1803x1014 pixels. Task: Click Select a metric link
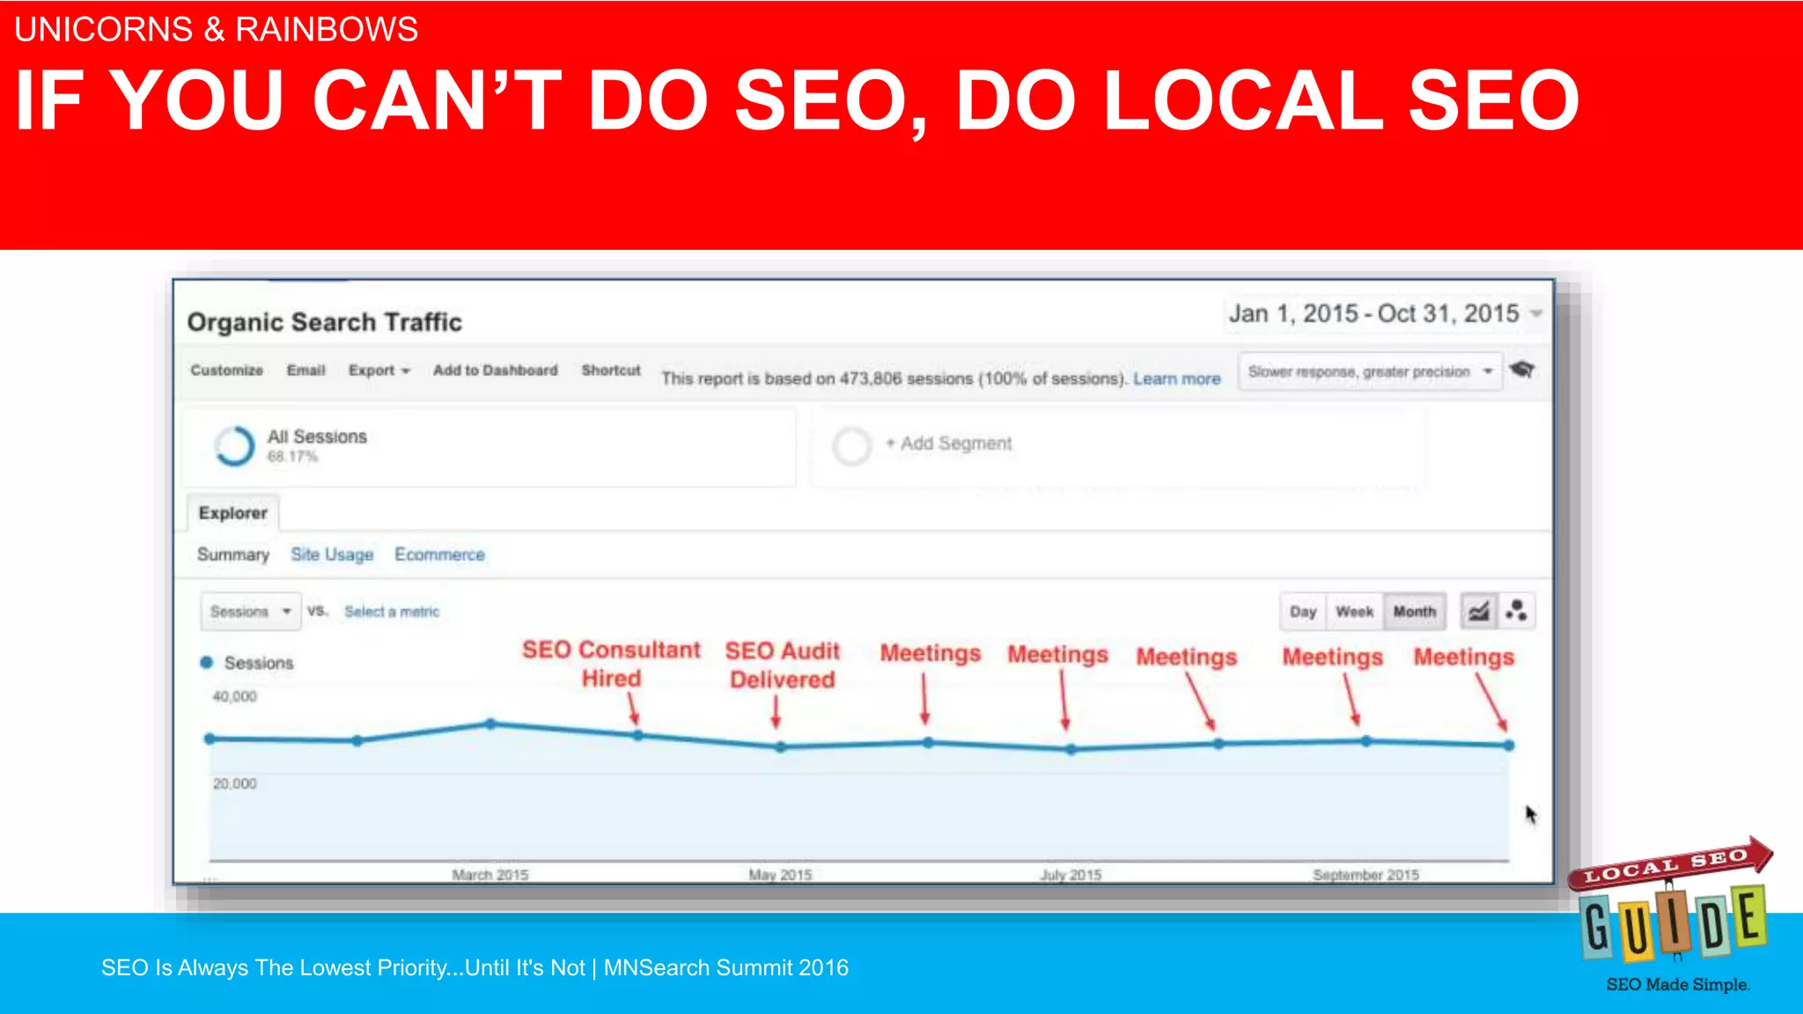392,612
